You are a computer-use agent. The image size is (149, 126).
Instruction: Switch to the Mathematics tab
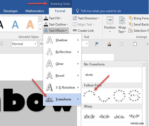pos(35,11)
